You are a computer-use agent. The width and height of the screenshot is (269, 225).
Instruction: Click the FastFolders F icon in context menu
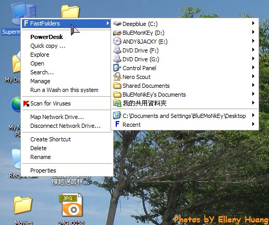coord(26,23)
